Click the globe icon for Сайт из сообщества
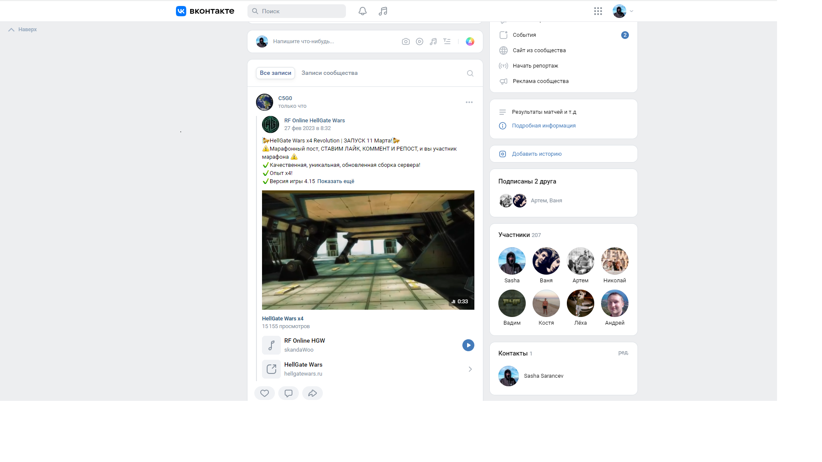This screenshot has height=462, width=822. click(x=503, y=50)
